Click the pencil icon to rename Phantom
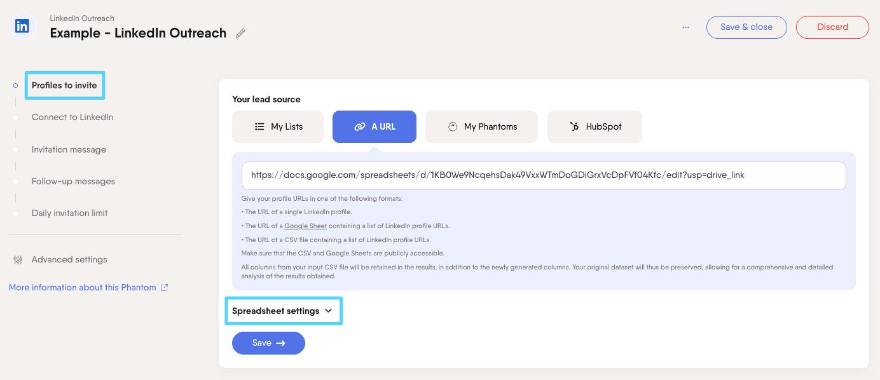Image resolution: width=880 pixels, height=380 pixels. pyautogui.click(x=240, y=34)
